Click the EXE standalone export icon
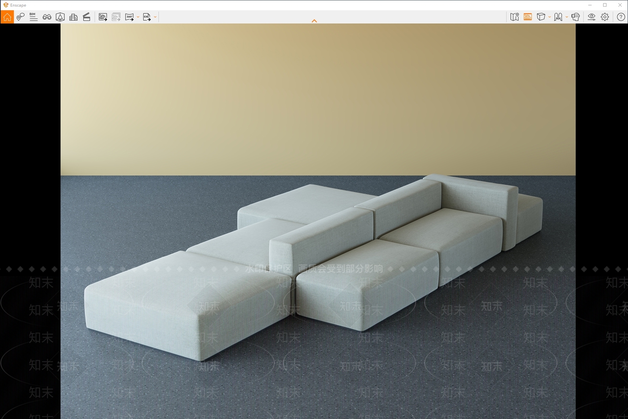 (147, 17)
